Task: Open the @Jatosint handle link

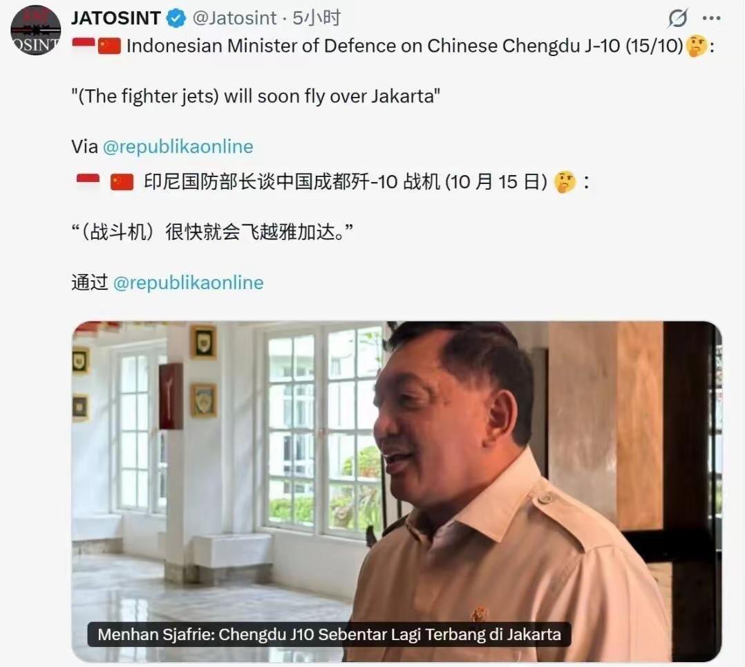Action: tap(235, 19)
